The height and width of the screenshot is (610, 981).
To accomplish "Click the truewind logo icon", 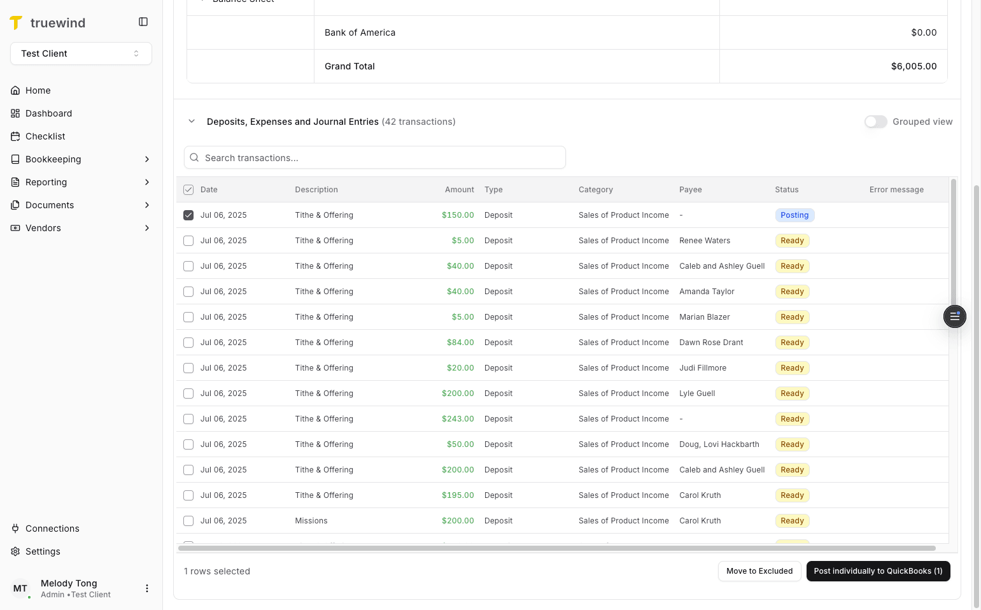I will 16,23.
